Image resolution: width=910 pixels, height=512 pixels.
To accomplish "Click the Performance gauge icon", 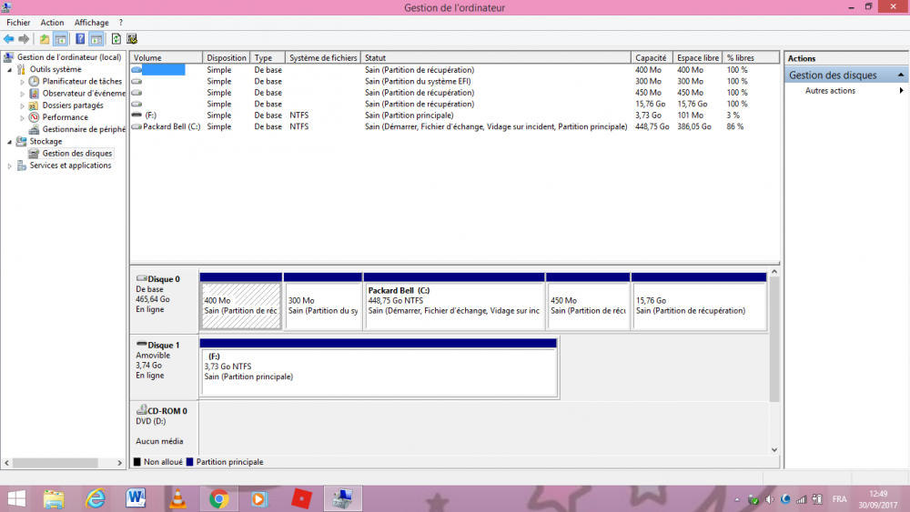I will (35, 117).
